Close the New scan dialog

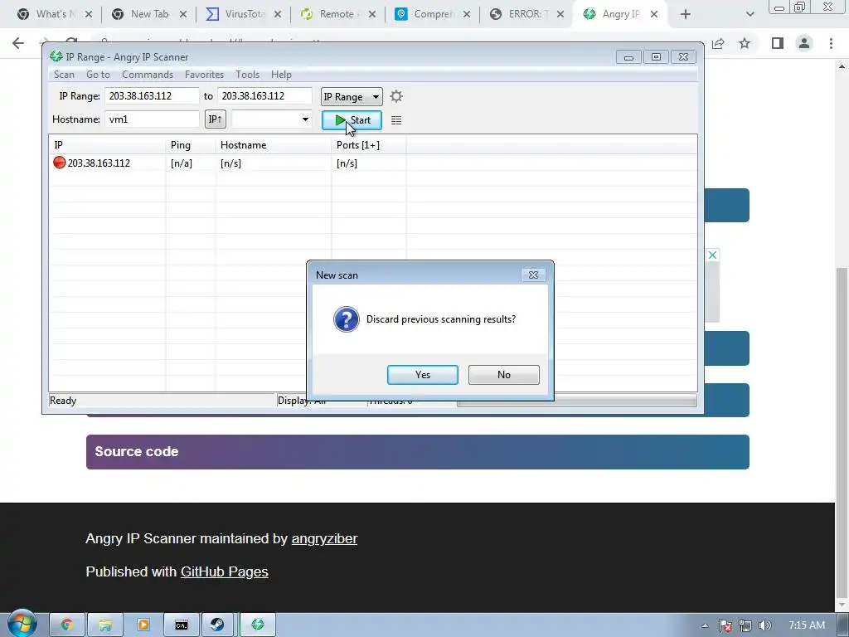point(533,275)
